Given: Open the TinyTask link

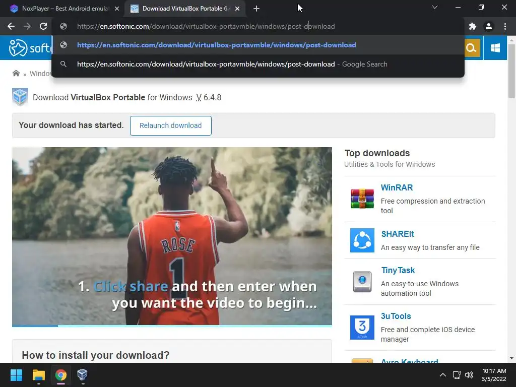Looking at the screenshot, I should [x=398, y=271].
